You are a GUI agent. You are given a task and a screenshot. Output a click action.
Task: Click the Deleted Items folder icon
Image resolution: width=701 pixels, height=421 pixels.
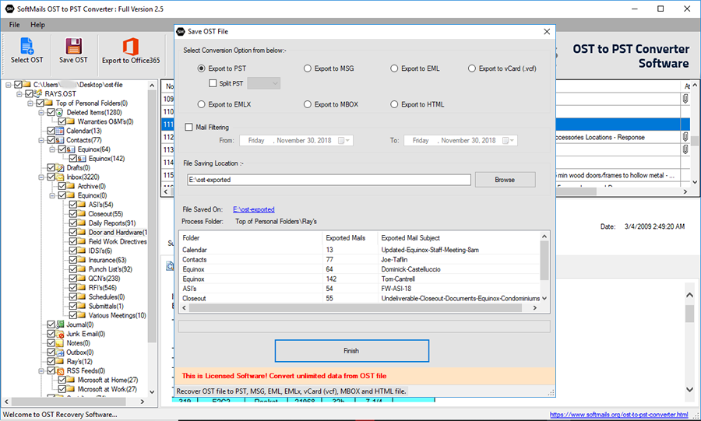pyautogui.click(x=61, y=112)
